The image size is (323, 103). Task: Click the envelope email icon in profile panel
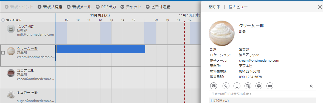[x=214, y=86]
